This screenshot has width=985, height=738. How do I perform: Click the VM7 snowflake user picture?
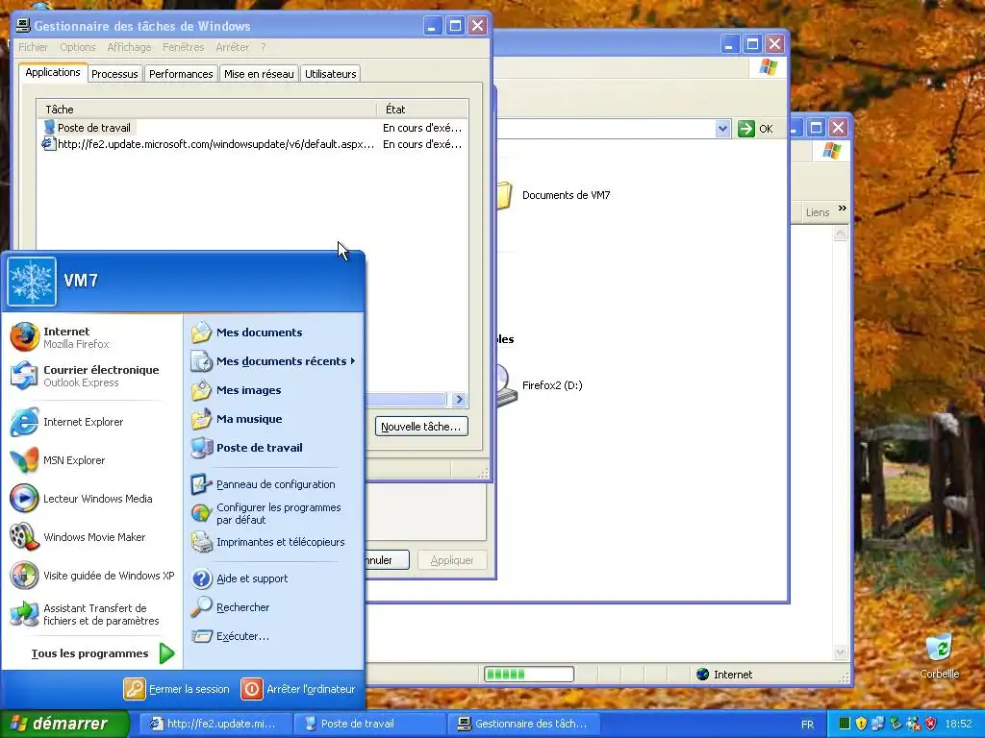click(x=32, y=282)
